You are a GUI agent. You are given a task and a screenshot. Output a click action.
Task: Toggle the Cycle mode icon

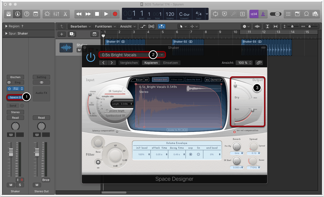215,14
